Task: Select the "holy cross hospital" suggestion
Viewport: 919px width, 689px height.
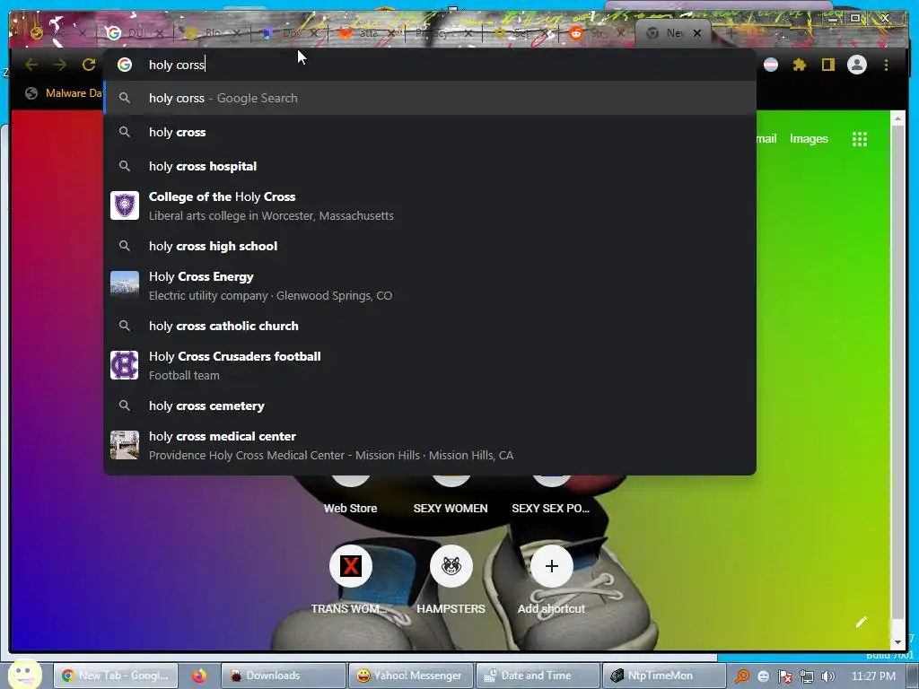Action: tap(430, 166)
